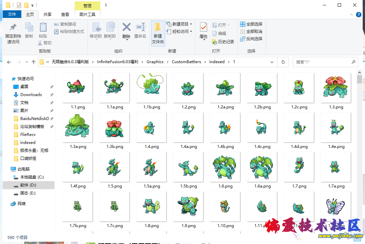Click the Move to (移动到) icon
Viewport: 365px width, 244px height.
click(x=96, y=28)
